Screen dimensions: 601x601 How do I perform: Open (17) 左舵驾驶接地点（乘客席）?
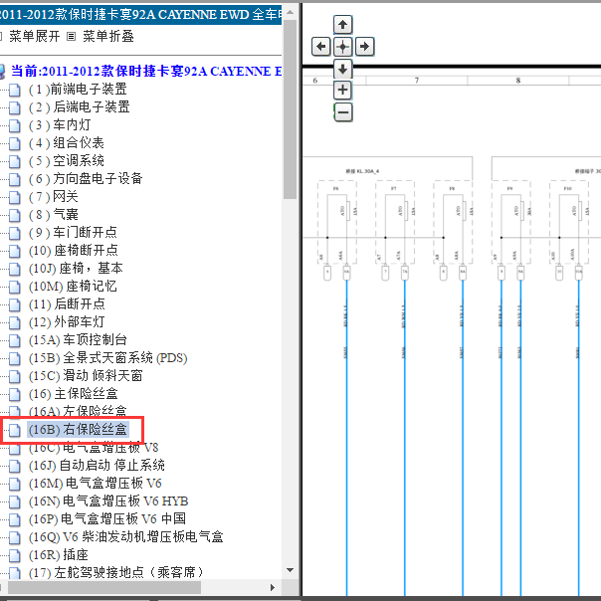116,572
